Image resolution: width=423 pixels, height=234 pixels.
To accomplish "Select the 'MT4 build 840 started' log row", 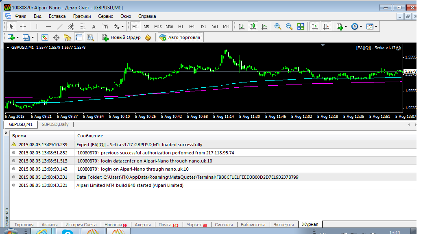I will pyautogui.click(x=213, y=185).
